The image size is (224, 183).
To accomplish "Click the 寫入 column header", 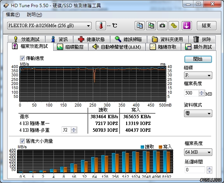I will coord(136,110).
